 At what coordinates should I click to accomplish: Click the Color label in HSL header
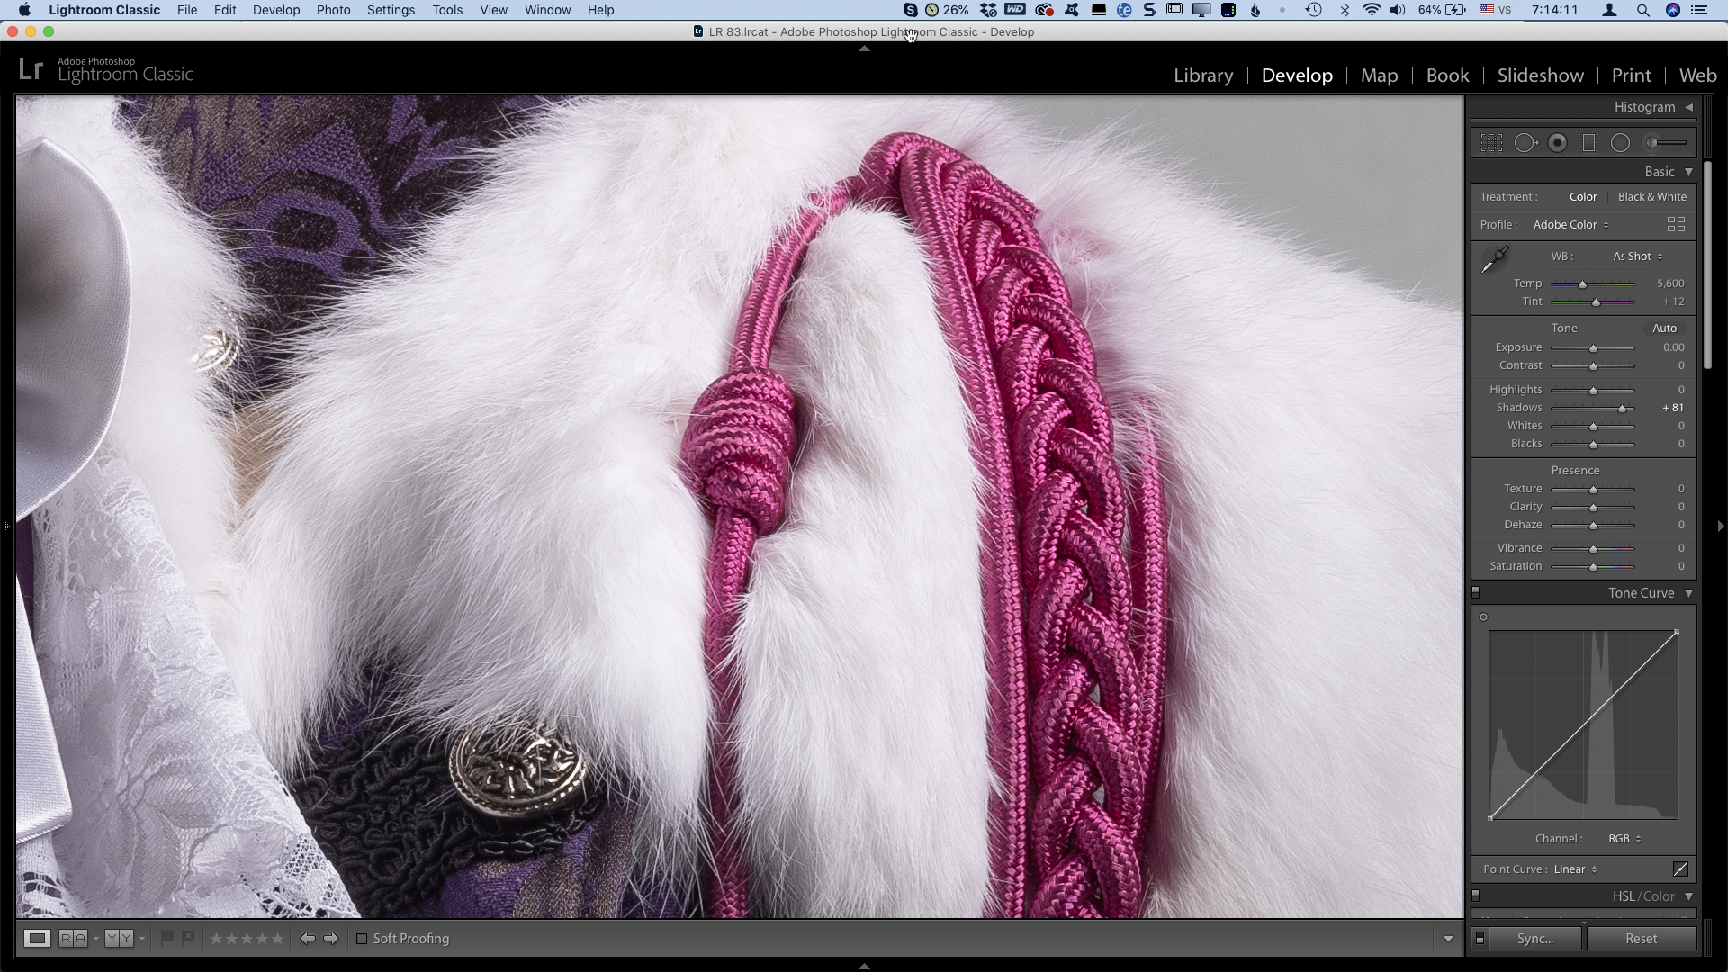tap(1659, 896)
